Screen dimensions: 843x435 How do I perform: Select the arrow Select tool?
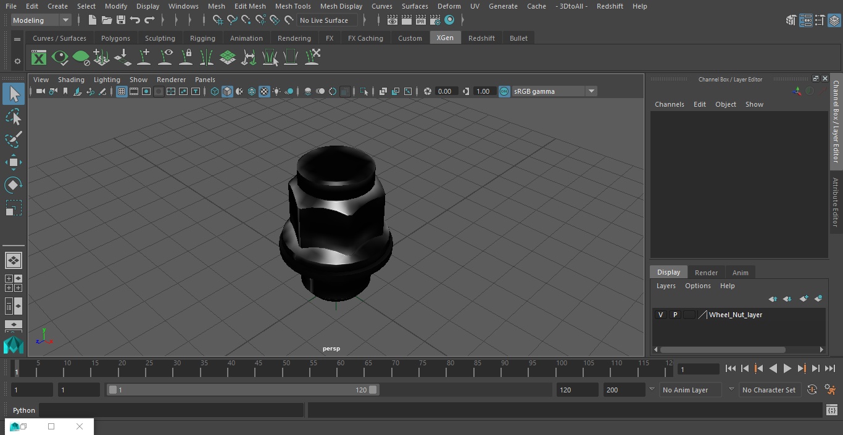tap(13, 94)
